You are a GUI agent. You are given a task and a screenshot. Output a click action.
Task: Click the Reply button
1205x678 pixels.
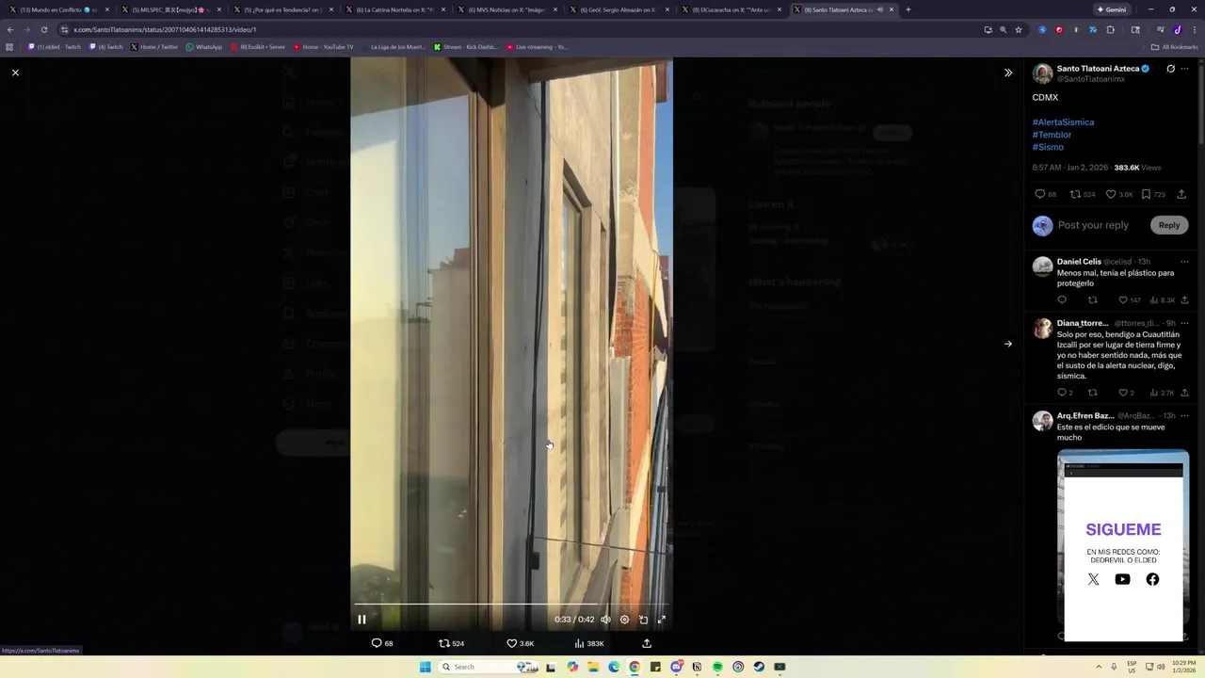point(1169,225)
